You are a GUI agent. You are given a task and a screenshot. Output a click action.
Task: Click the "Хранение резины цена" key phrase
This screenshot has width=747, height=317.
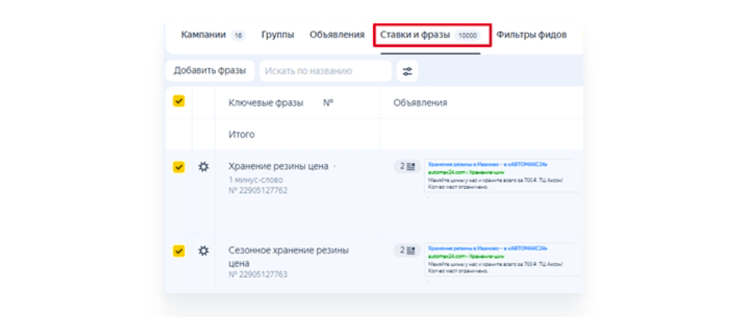(278, 166)
